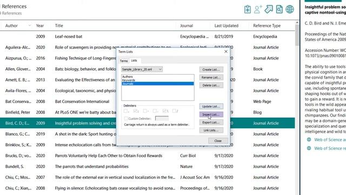Select the Bird, C. D. 2009 highlighted reference
Viewport: 346px width, 195px height.
[148, 123]
